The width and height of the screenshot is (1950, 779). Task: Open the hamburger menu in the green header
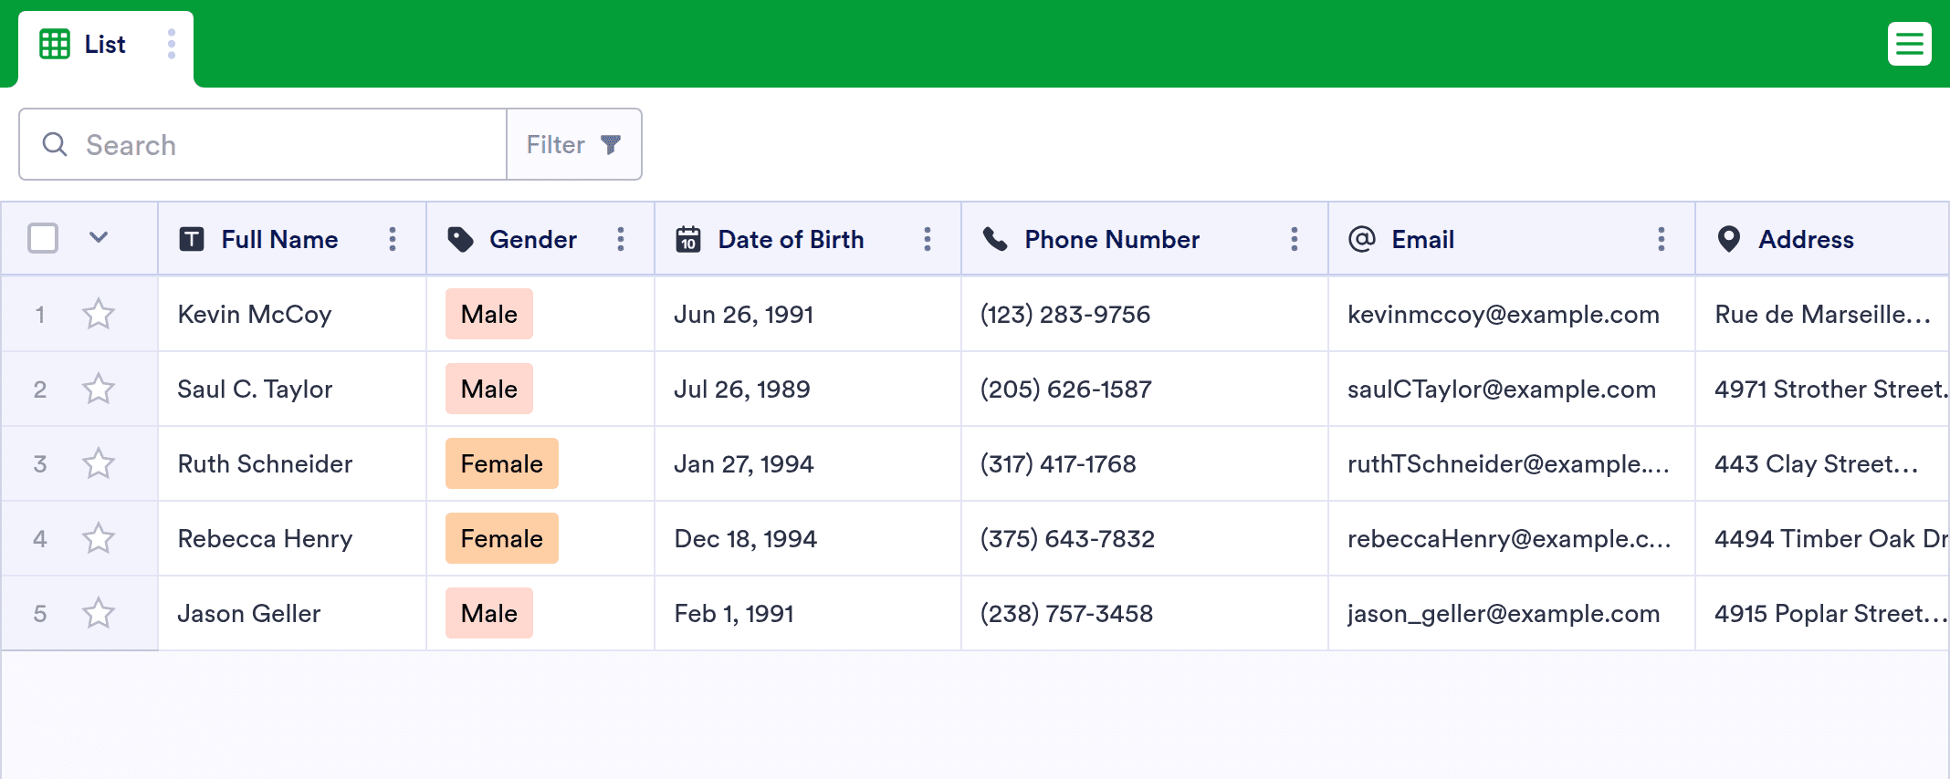1909,44
